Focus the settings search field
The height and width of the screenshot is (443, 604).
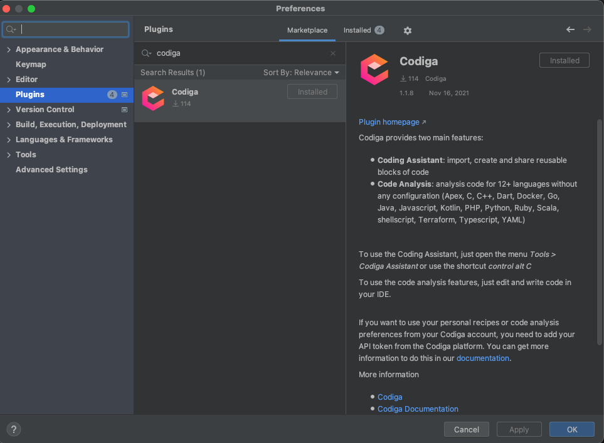point(65,29)
